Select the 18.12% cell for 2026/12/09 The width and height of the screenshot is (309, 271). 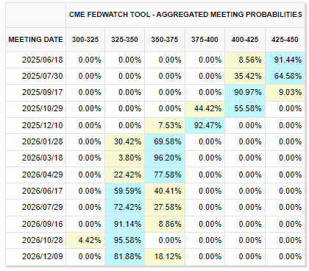coord(165,257)
